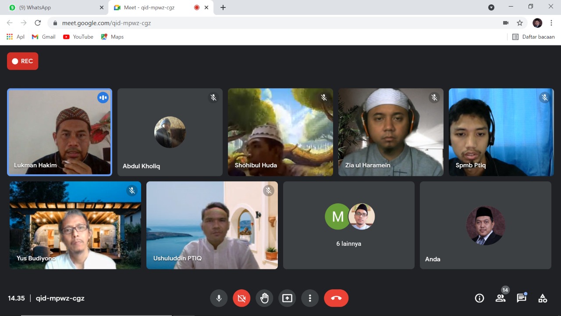This screenshot has width=561, height=316.
Task: Raise hand in the meeting
Action: point(264,298)
